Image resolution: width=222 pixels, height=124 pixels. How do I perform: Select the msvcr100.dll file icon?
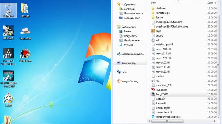(x=153, y=63)
